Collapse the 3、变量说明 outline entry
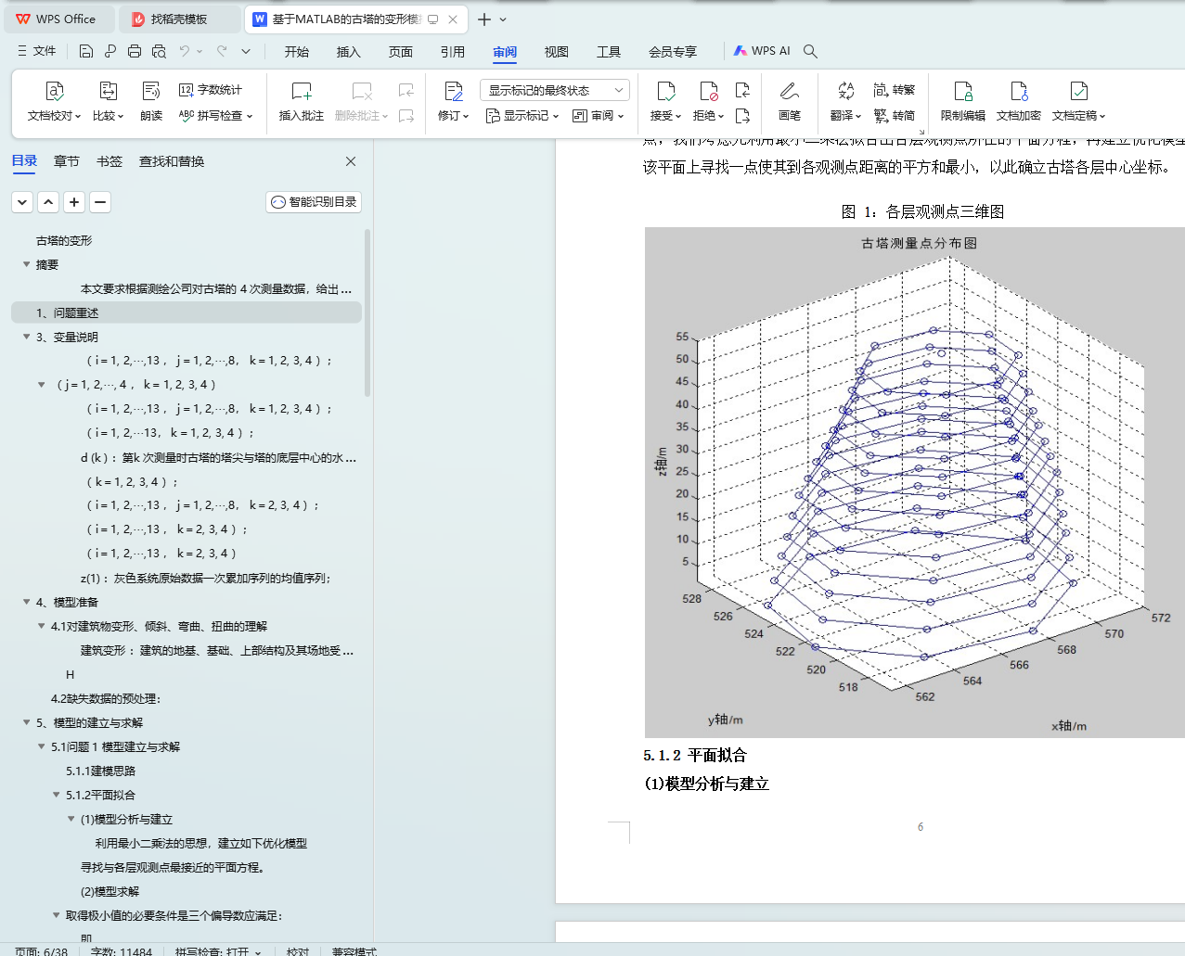The height and width of the screenshot is (956, 1185). (26, 337)
